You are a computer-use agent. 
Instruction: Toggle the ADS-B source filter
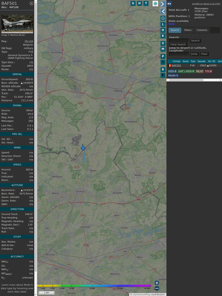[x=172, y=71]
